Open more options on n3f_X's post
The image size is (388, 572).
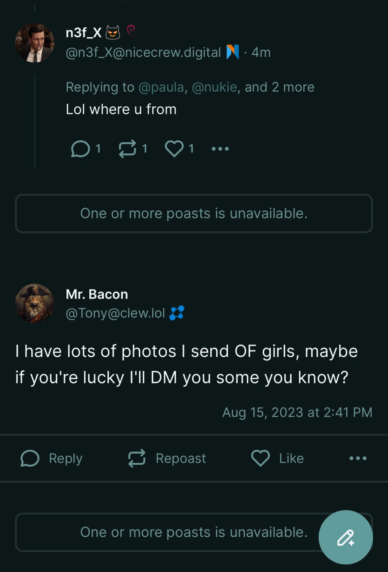click(220, 149)
